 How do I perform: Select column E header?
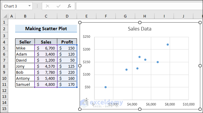(86, 16)
